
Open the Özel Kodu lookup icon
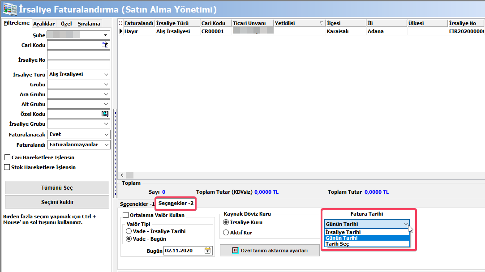[x=105, y=114]
